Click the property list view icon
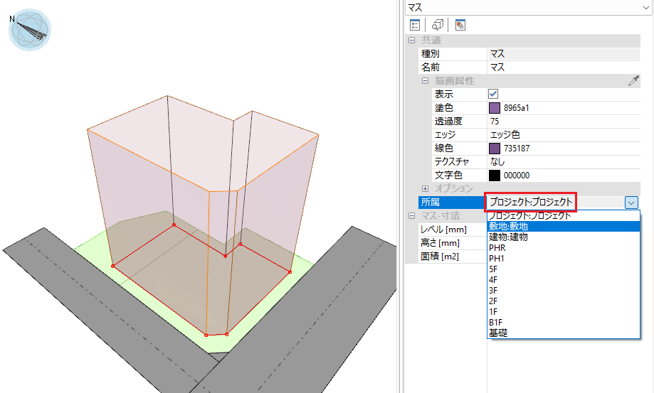 pyautogui.click(x=415, y=24)
